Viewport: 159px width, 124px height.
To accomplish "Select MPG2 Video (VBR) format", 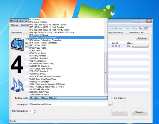I will [x=67, y=48].
